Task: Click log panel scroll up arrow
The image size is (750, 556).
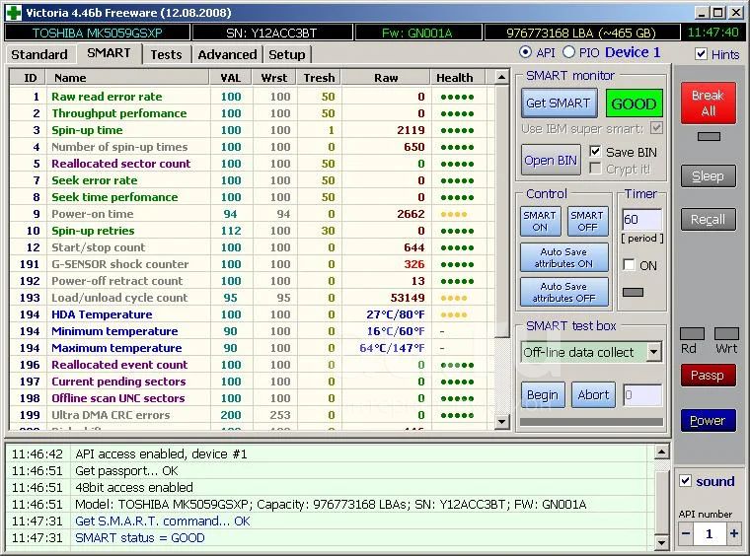Action: click(x=661, y=452)
